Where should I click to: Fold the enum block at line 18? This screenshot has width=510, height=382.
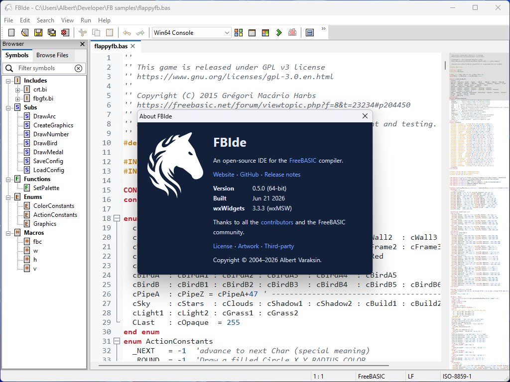[117, 219]
